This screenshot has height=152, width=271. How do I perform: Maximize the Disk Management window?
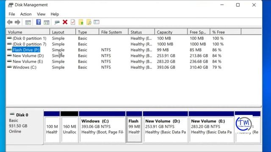click(238, 5)
